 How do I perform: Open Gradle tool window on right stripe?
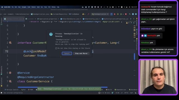[137, 32]
